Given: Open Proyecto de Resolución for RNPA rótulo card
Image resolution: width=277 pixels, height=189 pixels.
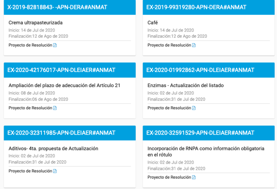Looking at the screenshot, I should coord(169,177).
